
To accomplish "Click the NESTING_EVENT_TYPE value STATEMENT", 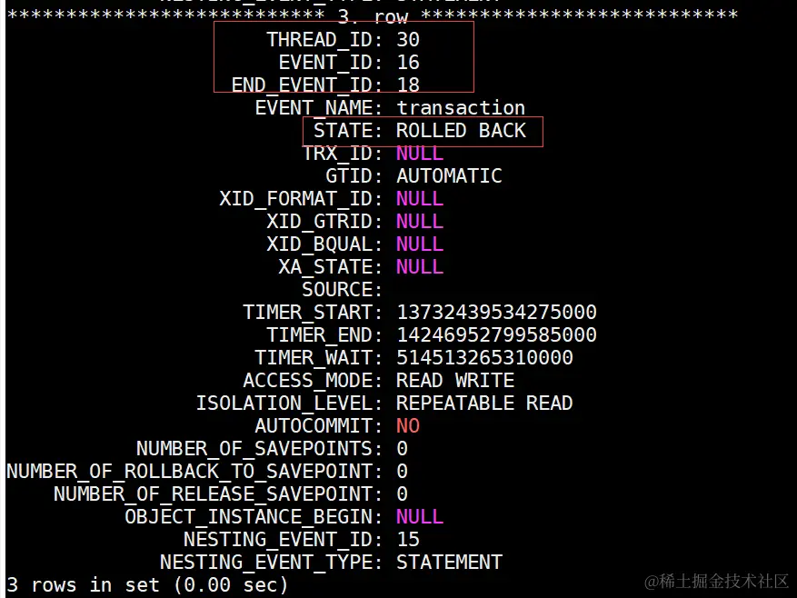I will coord(449,563).
